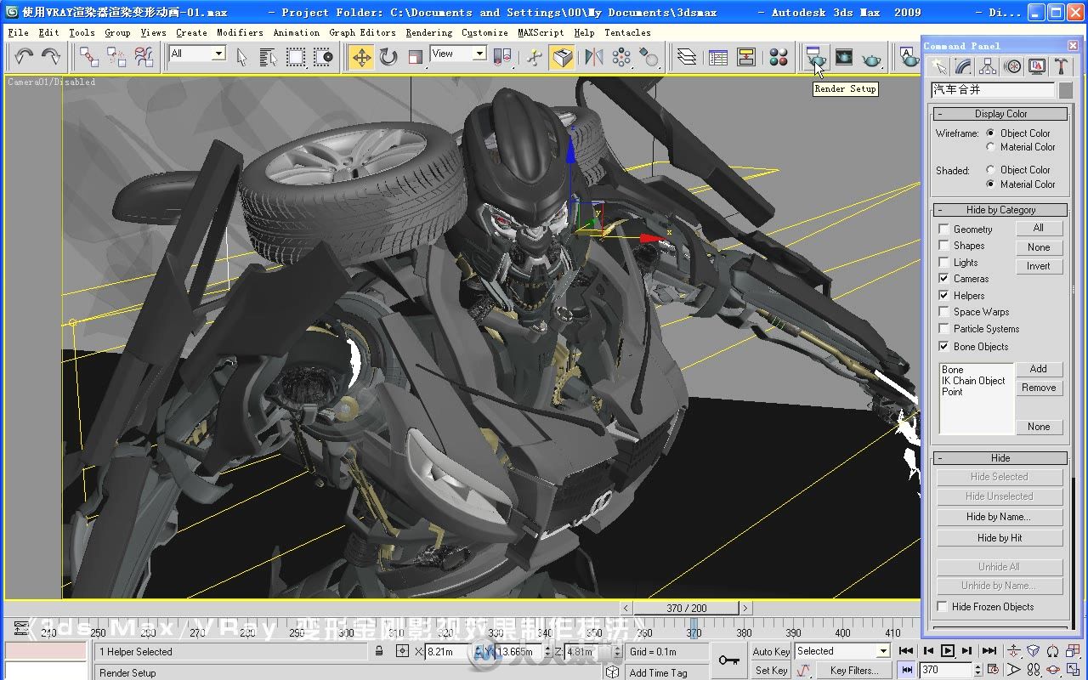
Task: Collapse the Display Color rollout
Action: tap(1000, 114)
